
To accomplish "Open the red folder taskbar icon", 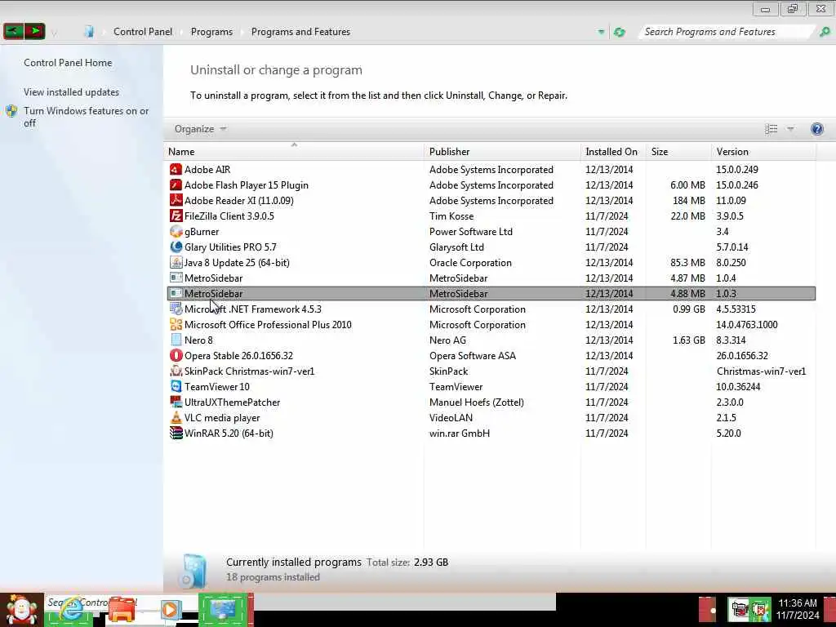I will (x=122, y=611).
